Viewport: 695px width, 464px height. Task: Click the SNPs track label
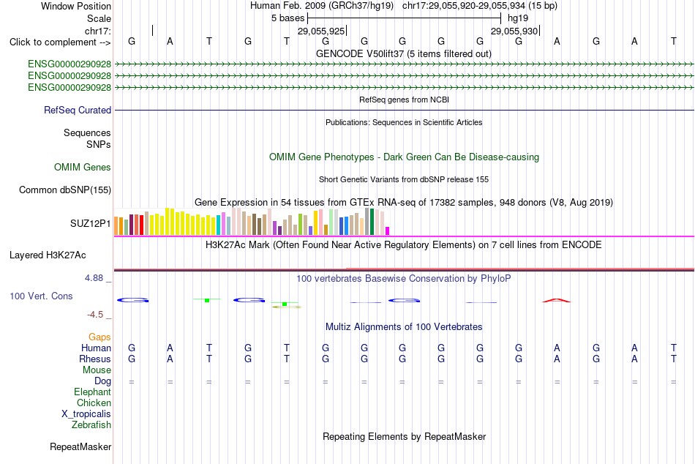(99, 144)
